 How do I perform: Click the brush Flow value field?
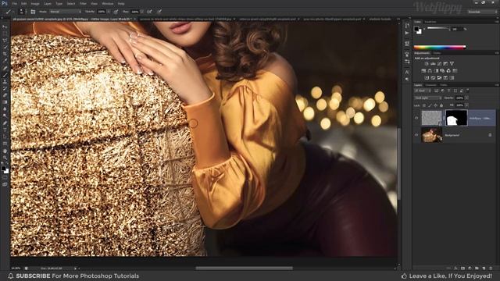pos(135,12)
